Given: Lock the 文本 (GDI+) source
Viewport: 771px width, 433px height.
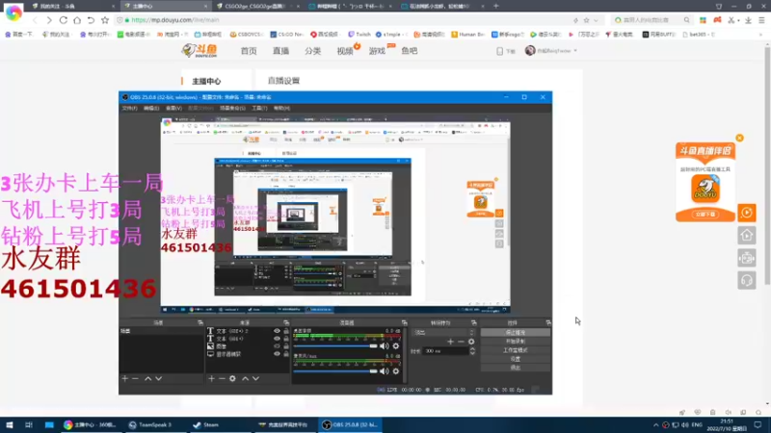Looking at the screenshot, I should (x=286, y=339).
